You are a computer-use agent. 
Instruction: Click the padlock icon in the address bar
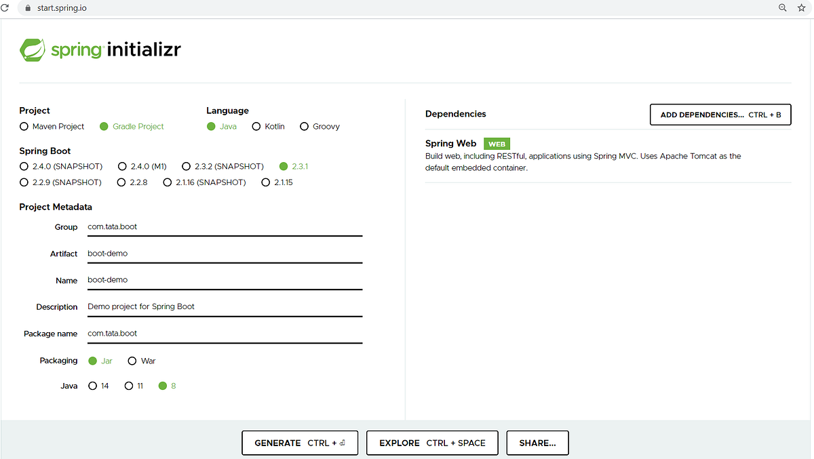click(26, 7)
